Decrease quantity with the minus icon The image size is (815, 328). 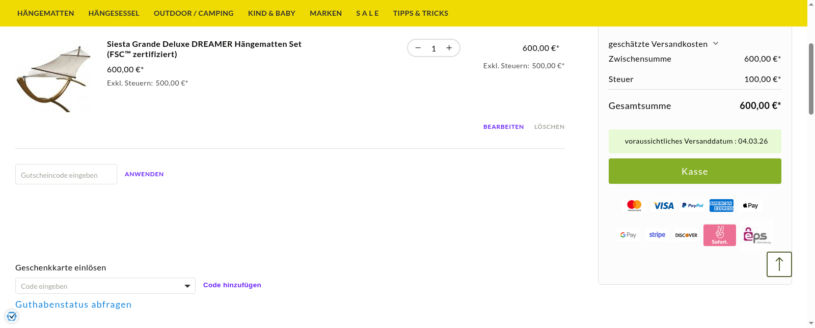coord(418,48)
